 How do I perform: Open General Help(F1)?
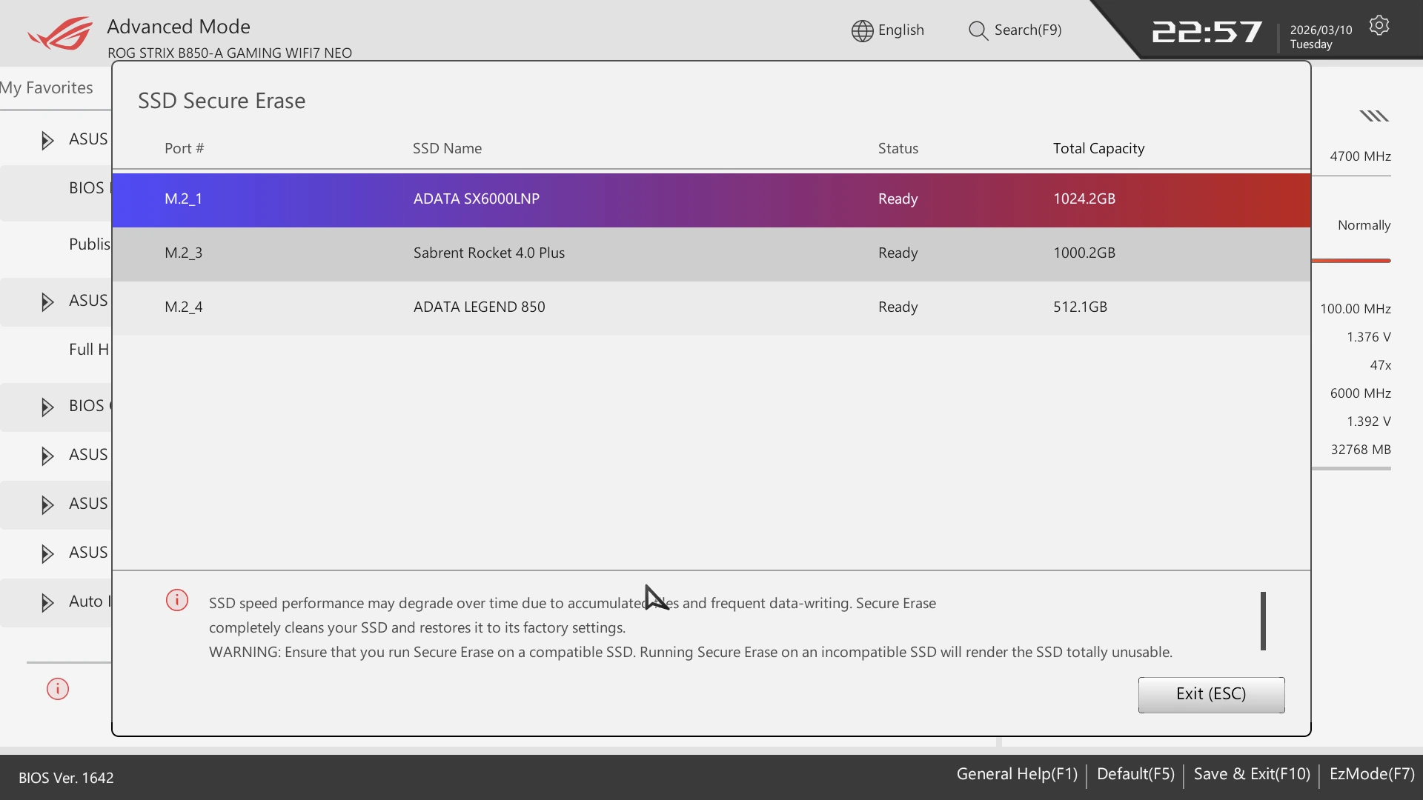pyautogui.click(x=1016, y=774)
